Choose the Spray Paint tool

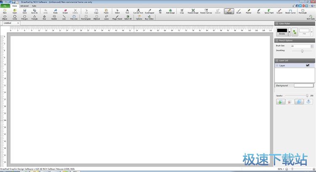(269, 11)
